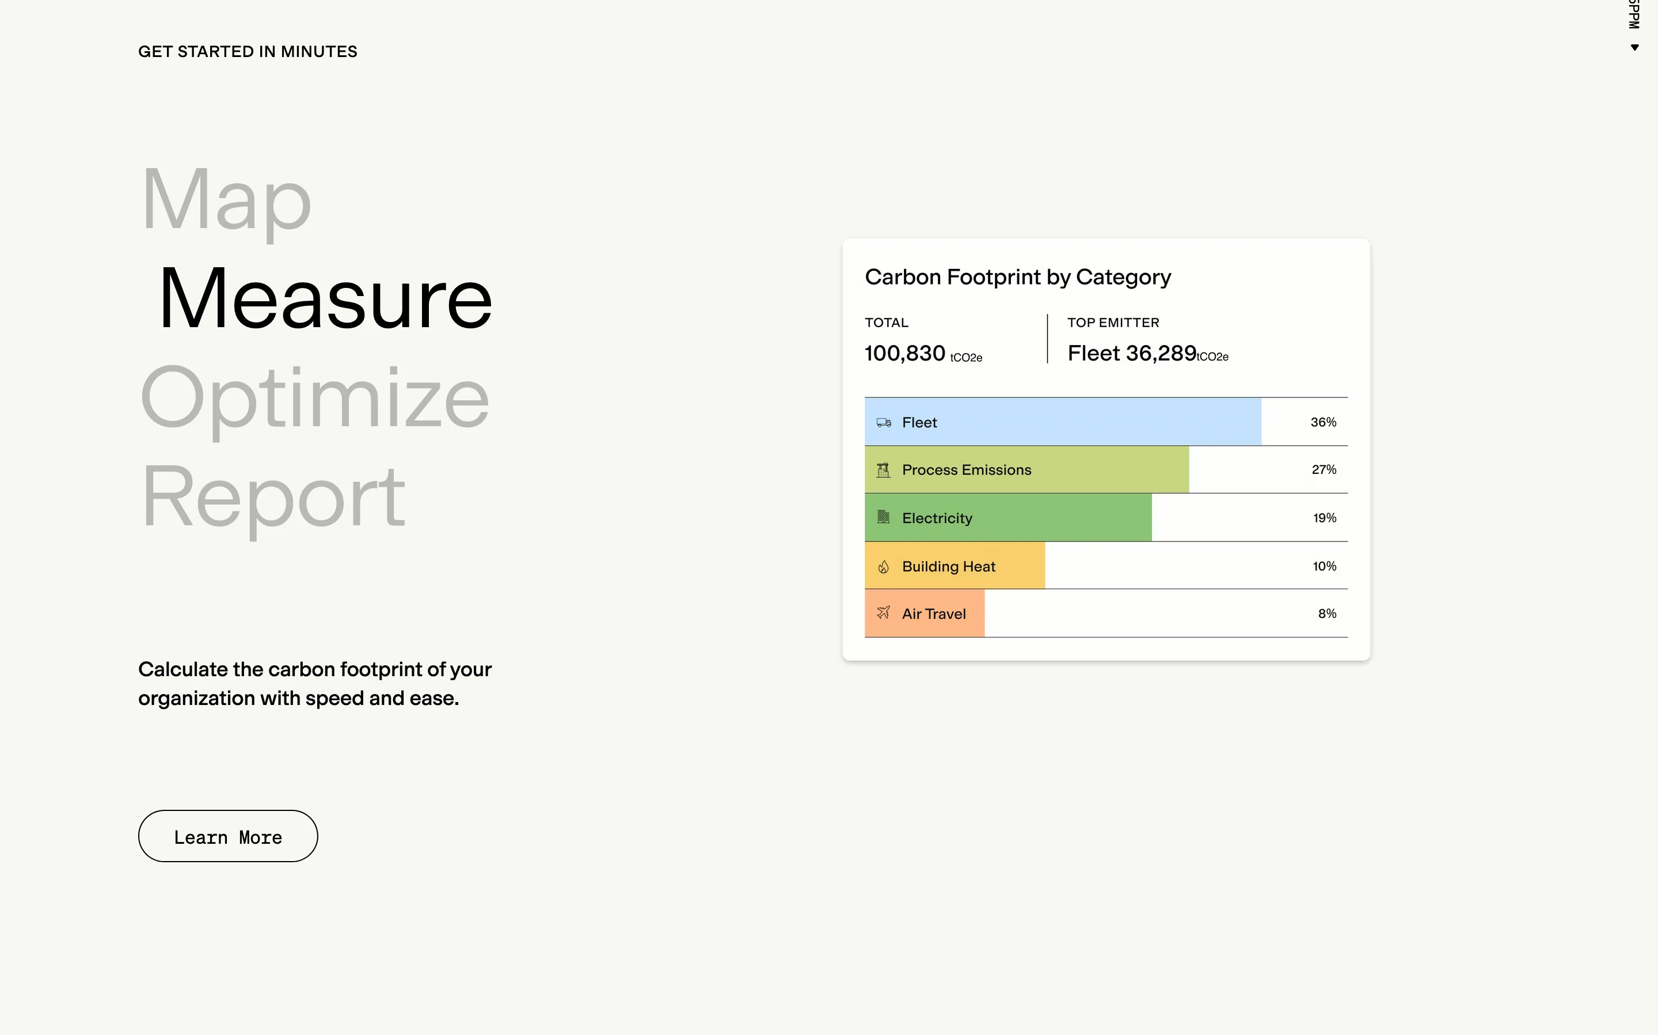The width and height of the screenshot is (1658, 1035).
Task: Select the airplane icon beside Air Travel
Action: 883,613
